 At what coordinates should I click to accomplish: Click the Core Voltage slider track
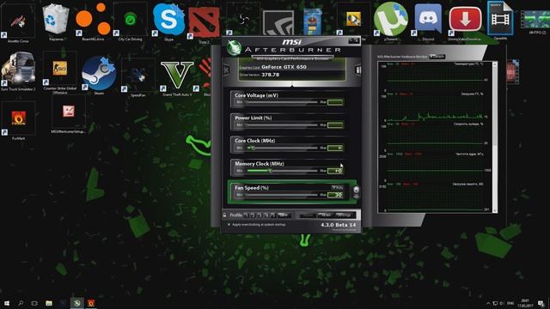click(x=283, y=102)
